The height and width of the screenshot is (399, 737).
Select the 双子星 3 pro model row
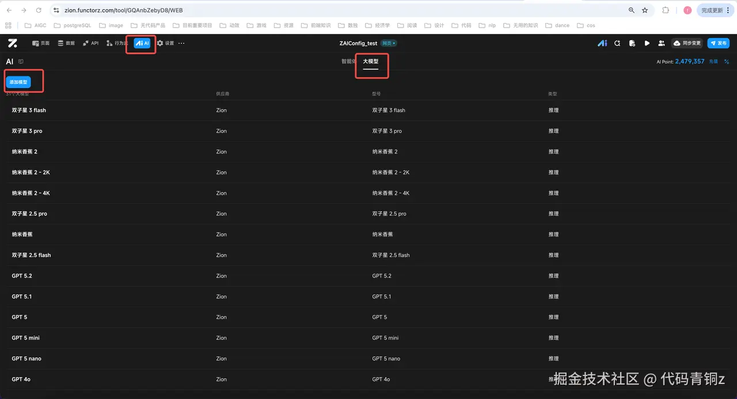[x=368, y=131]
